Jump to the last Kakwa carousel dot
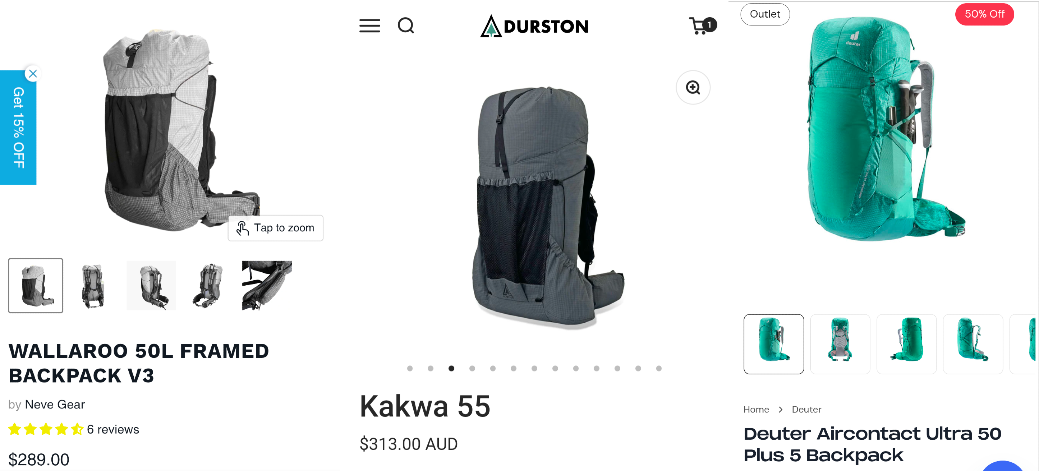Viewport: 1039px width, 471px height. point(659,369)
